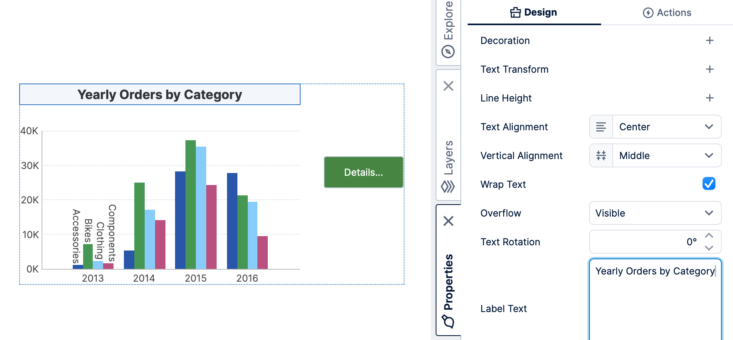Open the Vertical Alignment Middle dropdown
This screenshot has width=733, height=340.
(666, 156)
